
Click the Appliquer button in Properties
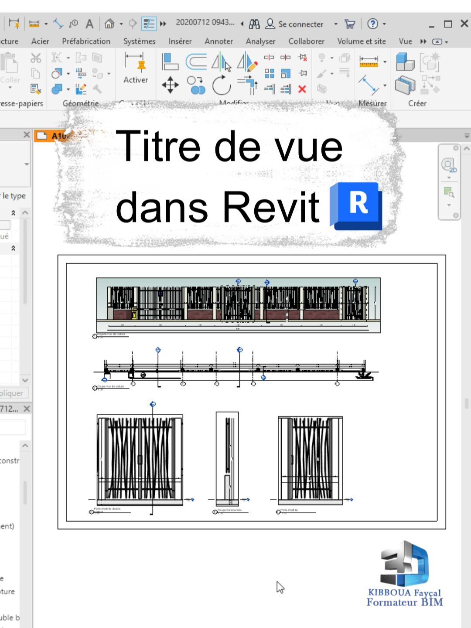(12, 393)
